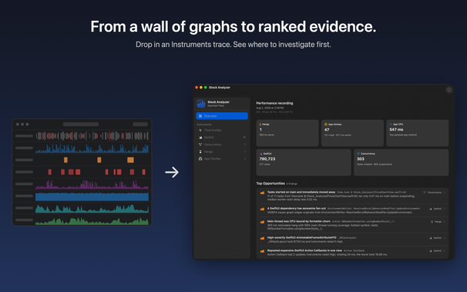Open Concurrency in the Instruments sidebar
Image resolution: width=467 pixels, height=292 pixels.
(222, 144)
